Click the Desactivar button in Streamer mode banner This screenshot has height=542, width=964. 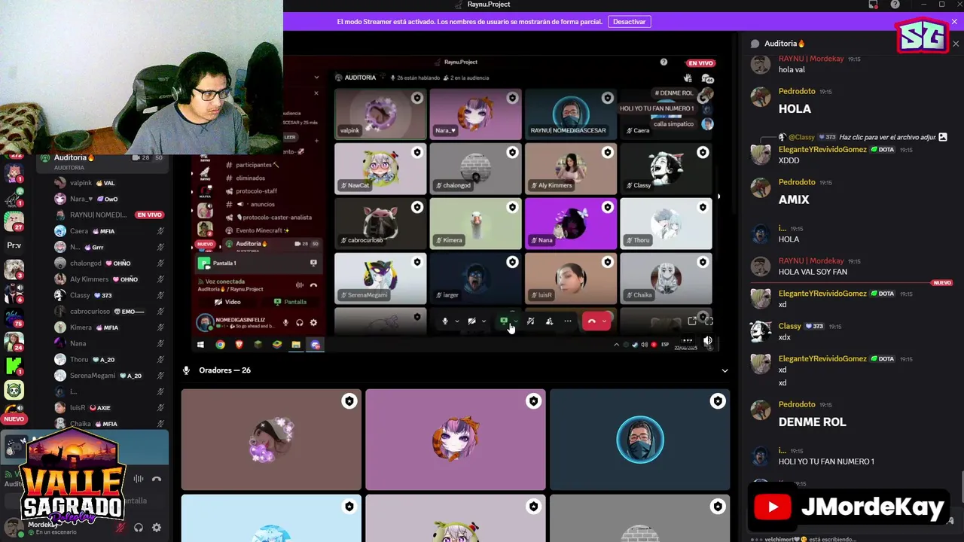[x=629, y=22]
